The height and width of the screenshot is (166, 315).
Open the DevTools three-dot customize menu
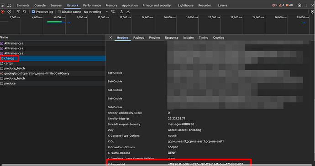point(306,5)
